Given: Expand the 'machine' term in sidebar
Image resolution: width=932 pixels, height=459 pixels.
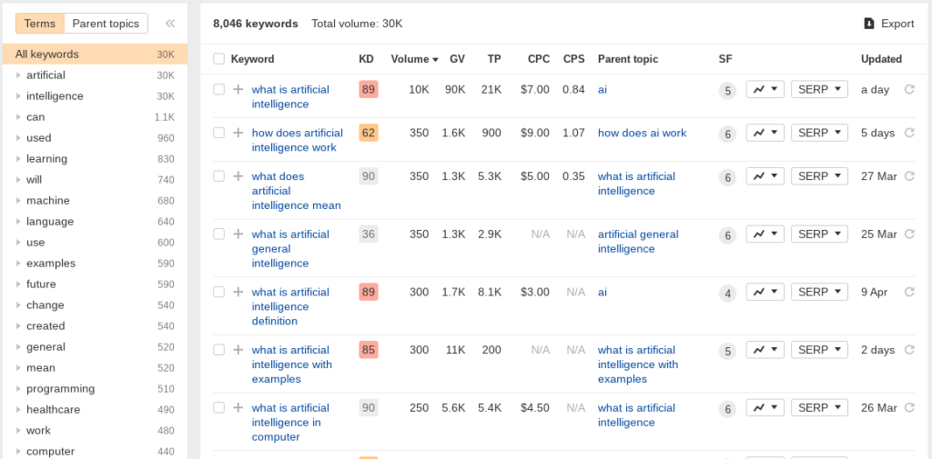Looking at the screenshot, I should click(18, 201).
